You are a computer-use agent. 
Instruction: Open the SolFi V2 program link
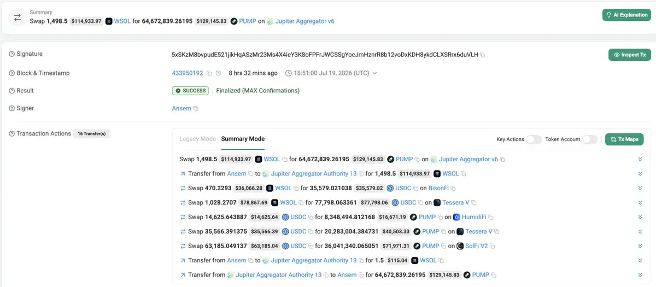[477, 246]
